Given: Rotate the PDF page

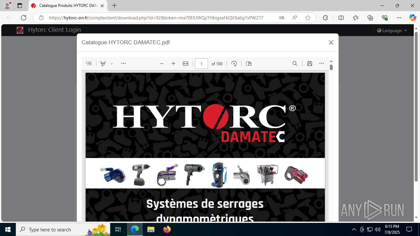Looking at the screenshot, I should pos(234,64).
